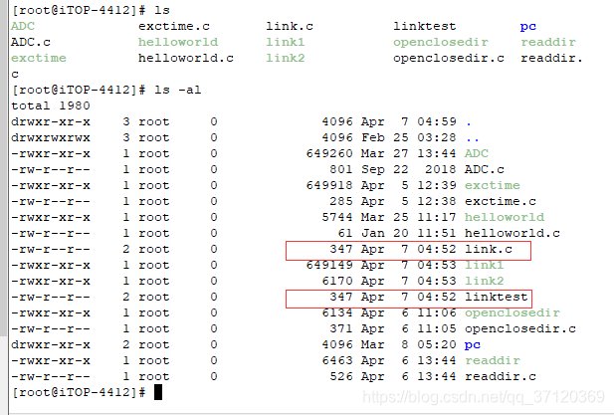Viewport: 614px width, 415px height.
Task: Click green link1 in the first listing
Action: [286, 42]
